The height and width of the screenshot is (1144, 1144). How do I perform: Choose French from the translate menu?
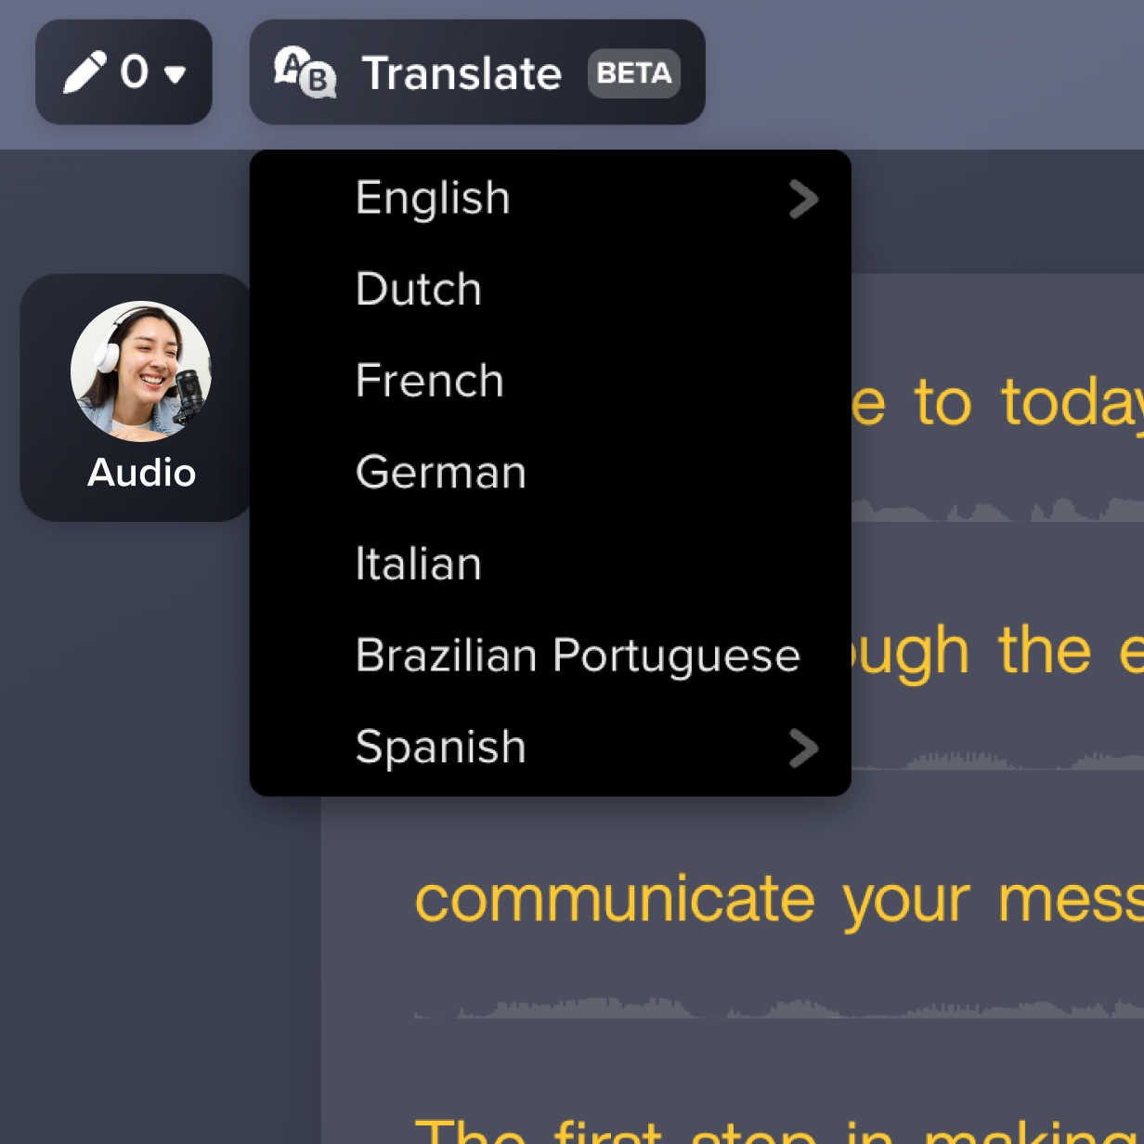tap(429, 380)
